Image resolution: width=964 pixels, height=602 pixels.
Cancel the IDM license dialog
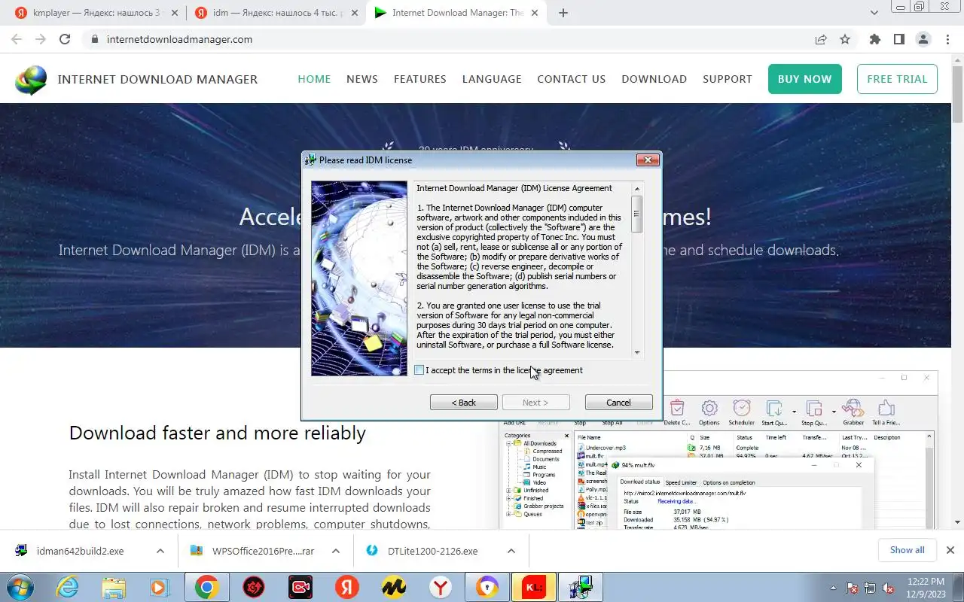(618, 403)
